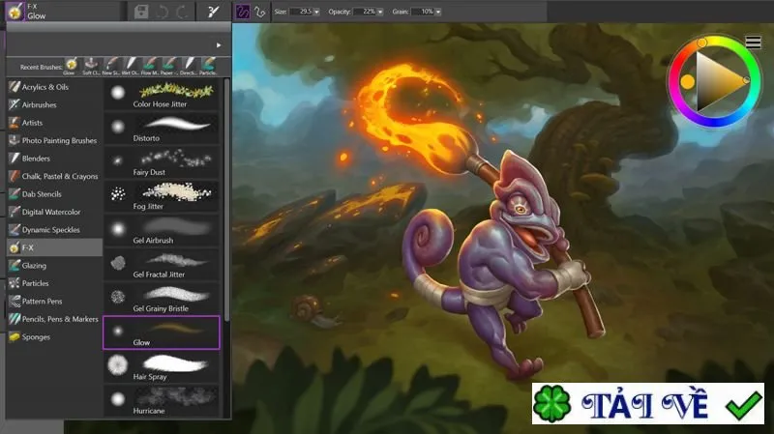Choose the highlighted Glow variant
The width and height of the screenshot is (774, 434).
(162, 333)
